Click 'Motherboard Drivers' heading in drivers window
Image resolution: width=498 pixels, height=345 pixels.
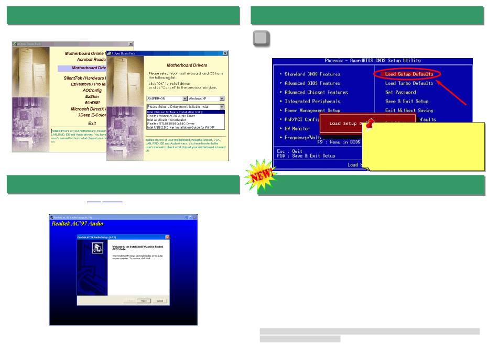click(187, 65)
